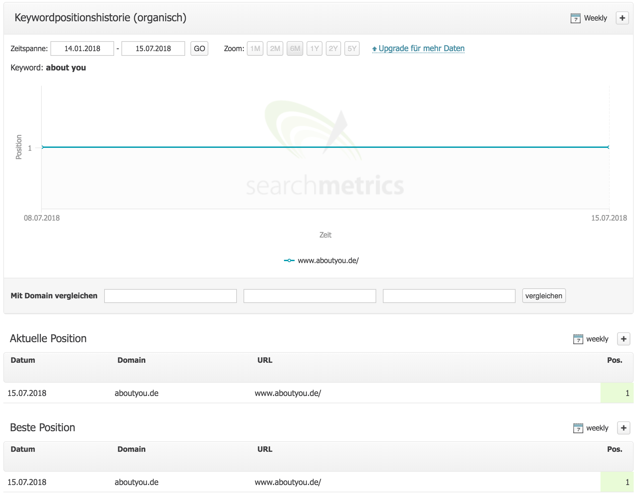This screenshot has height=495, width=637.
Task: Focus the second domain comparison field
Action: point(310,296)
